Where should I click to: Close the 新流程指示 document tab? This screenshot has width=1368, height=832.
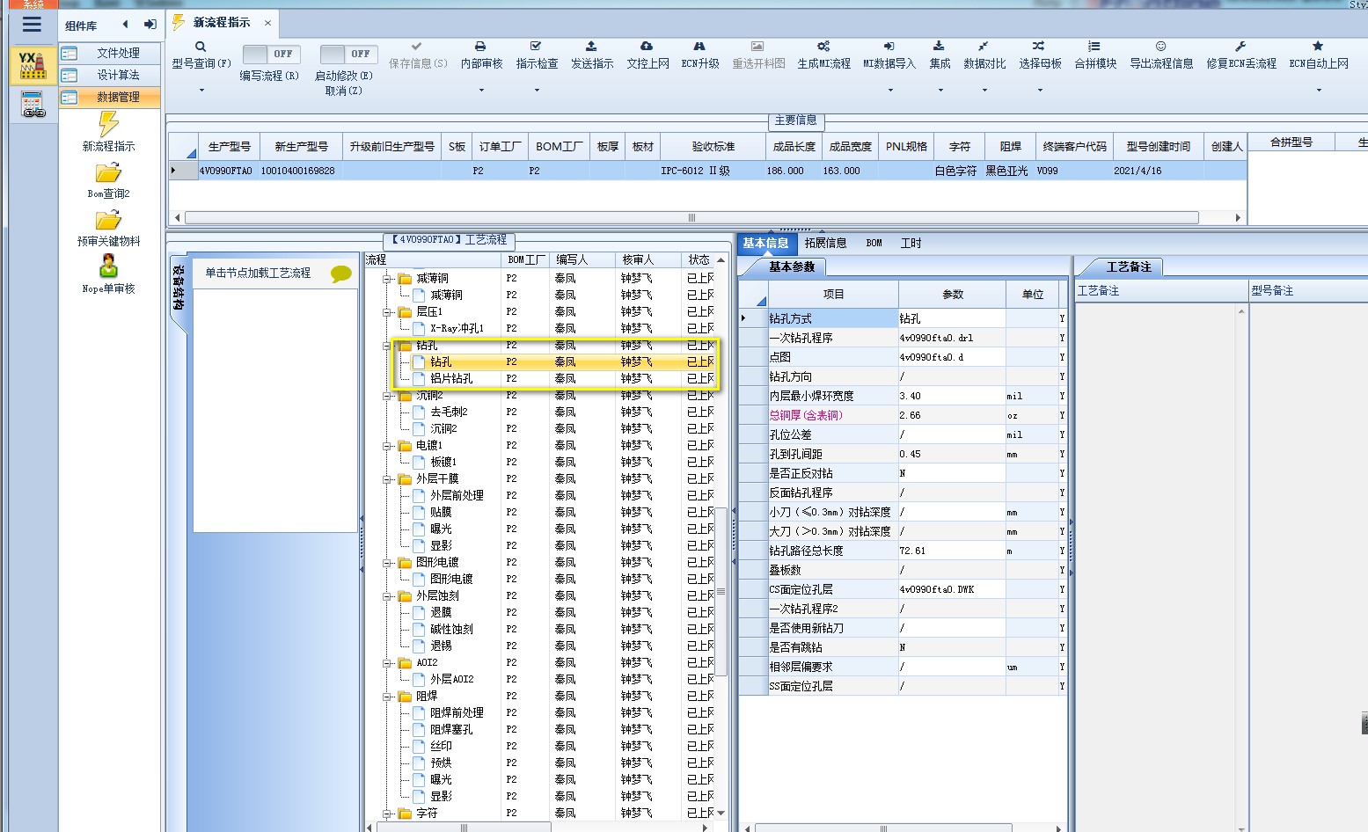pyautogui.click(x=268, y=23)
